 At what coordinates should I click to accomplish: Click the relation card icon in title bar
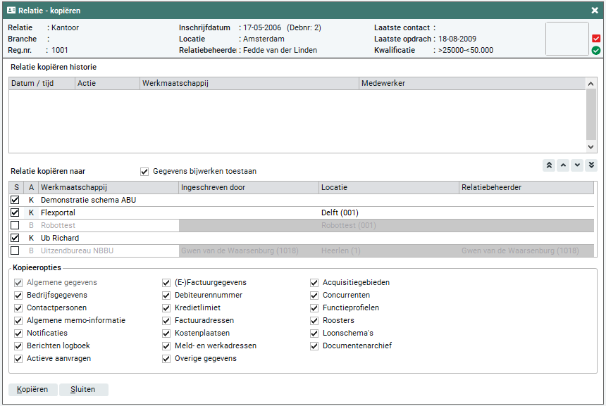point(11,11)
